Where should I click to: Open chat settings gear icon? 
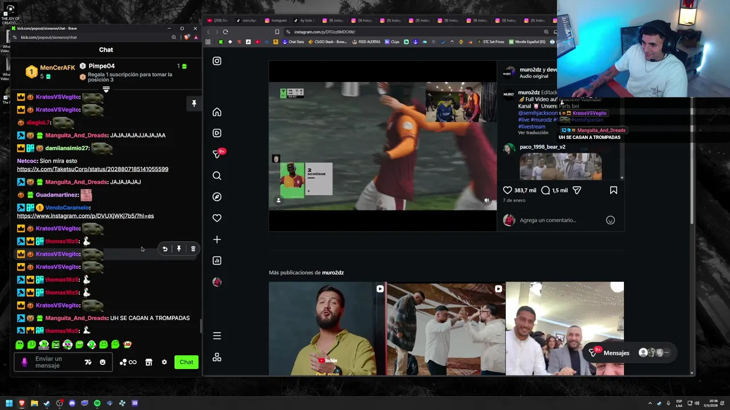164,362
